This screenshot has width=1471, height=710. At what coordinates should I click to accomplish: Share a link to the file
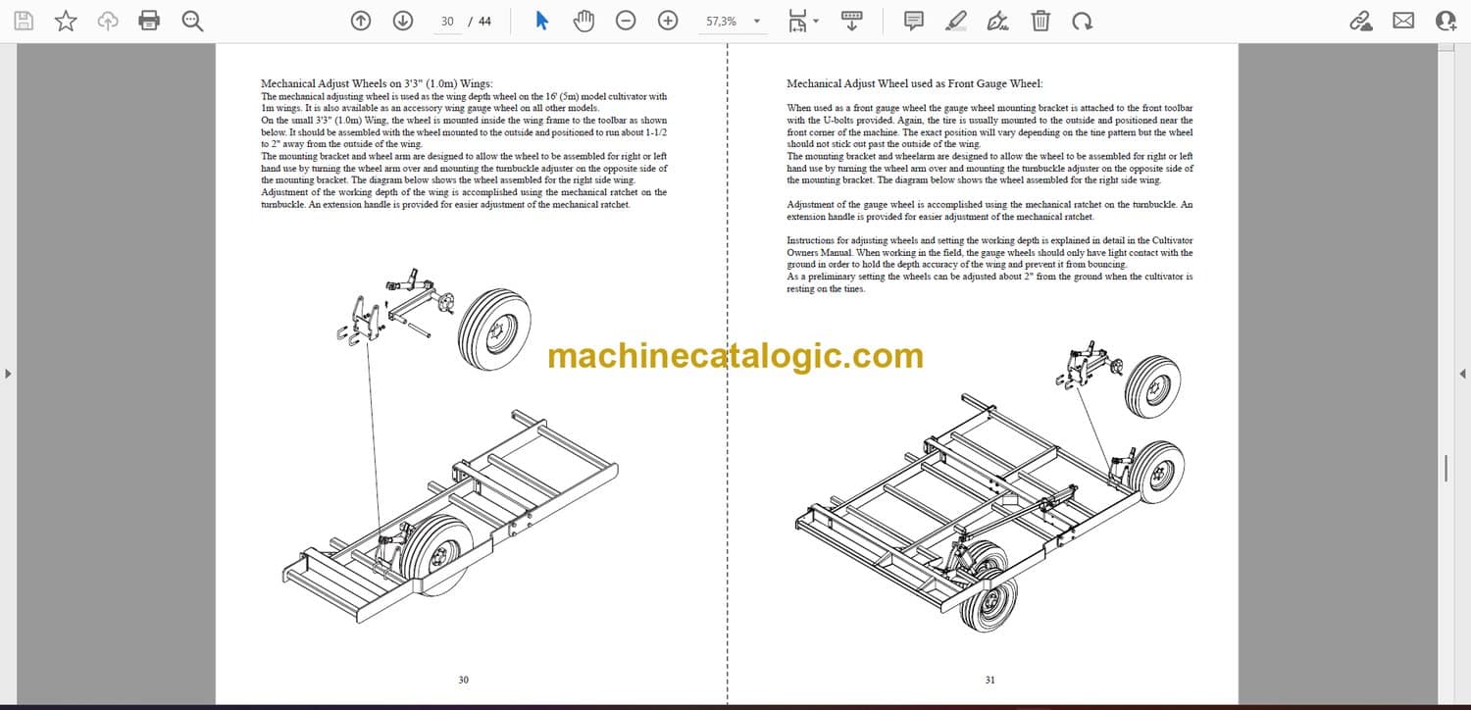click(x=1361, y=21)
